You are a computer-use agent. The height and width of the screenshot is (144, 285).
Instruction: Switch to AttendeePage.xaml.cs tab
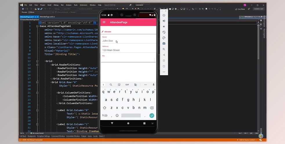[x=47, y=17]
